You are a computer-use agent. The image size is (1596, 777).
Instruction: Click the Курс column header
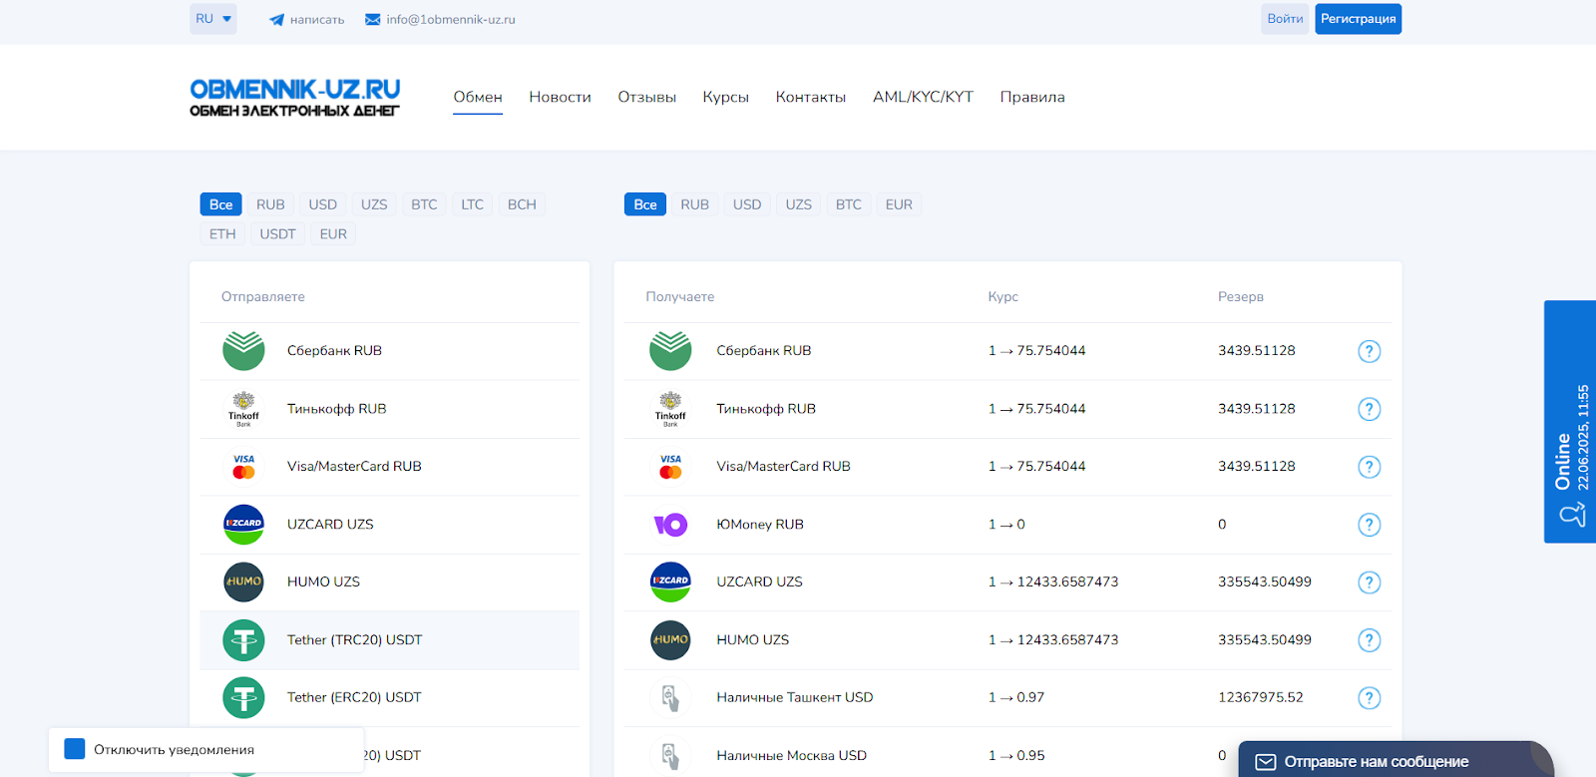coord(1002,297)
